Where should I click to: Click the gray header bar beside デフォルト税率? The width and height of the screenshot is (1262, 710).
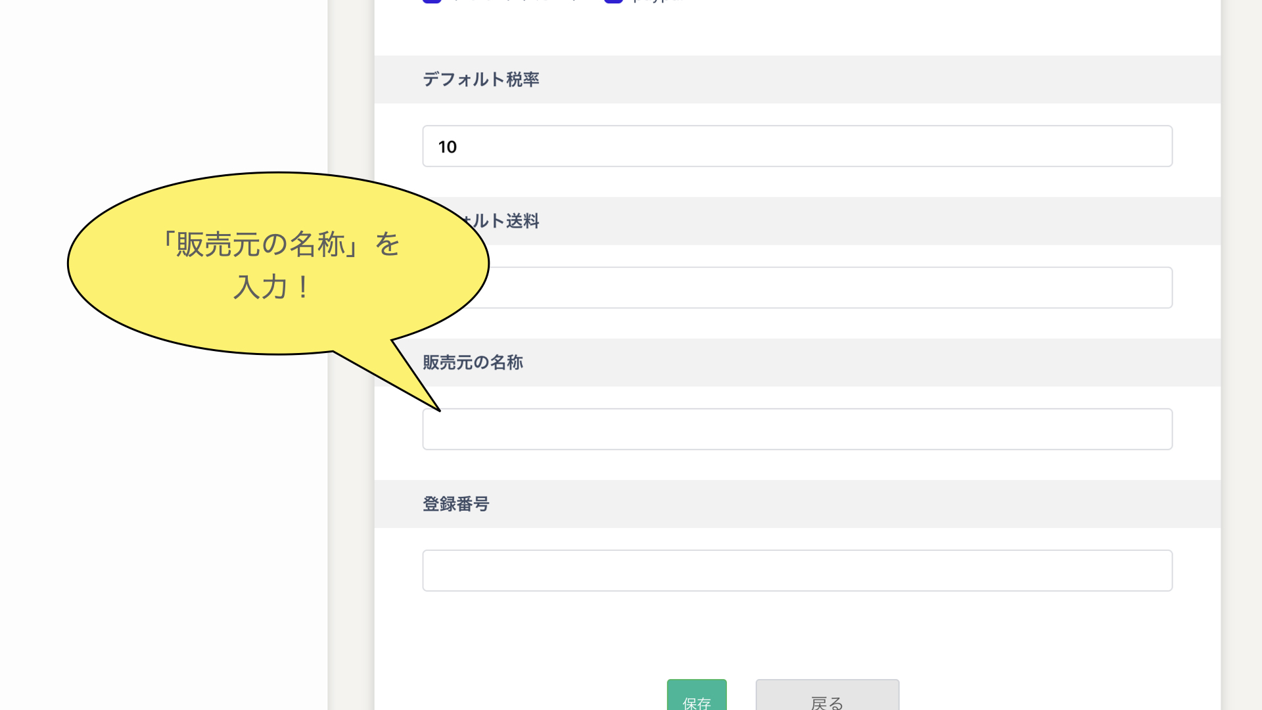[x=854, y=80]
